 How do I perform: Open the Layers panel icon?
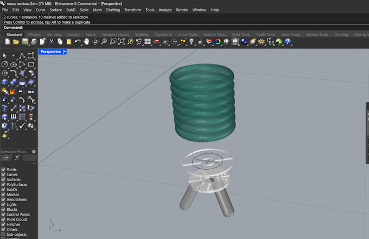pos(209,42)
